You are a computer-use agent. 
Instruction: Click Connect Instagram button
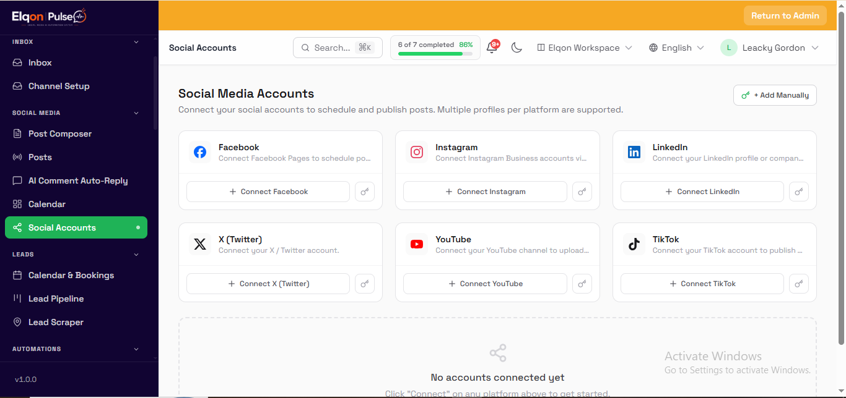coord(485,192)
